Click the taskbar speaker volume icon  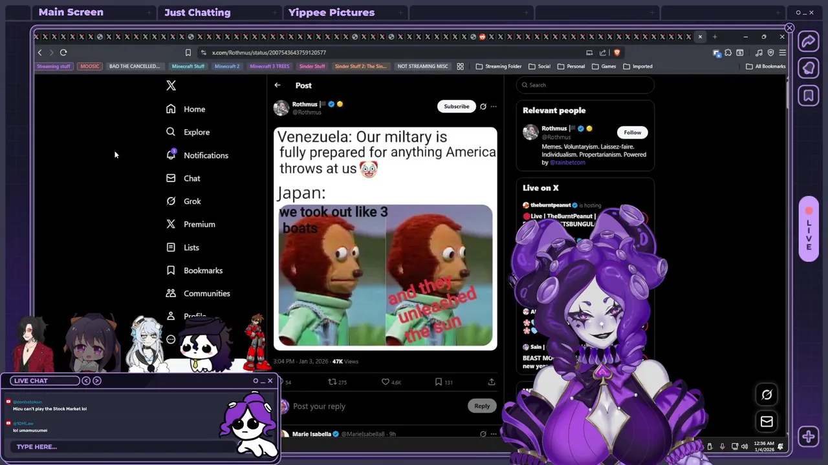click(x=745, y=446)
